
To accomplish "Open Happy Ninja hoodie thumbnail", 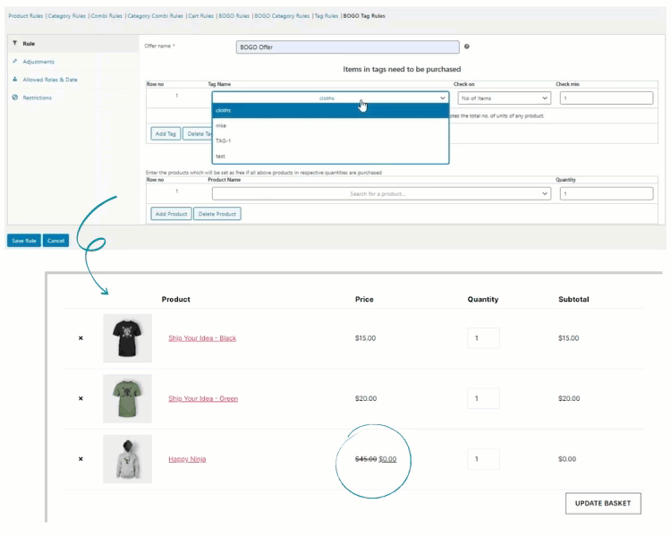I will [128, 459].
